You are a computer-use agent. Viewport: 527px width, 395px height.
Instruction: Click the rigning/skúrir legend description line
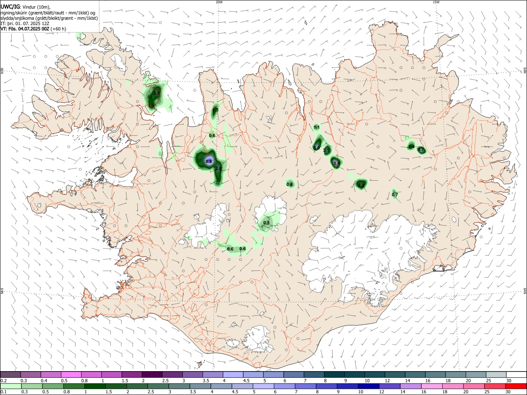[x=48, y=12]
